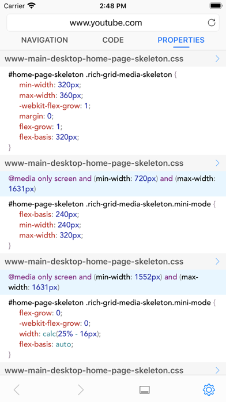Tap the www.youtube.com address field

click(113, 23)
